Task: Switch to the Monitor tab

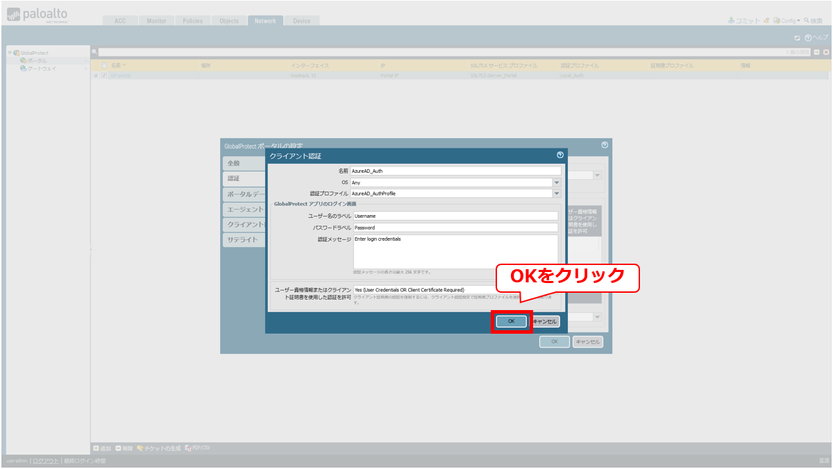Action: click(156, 21)
